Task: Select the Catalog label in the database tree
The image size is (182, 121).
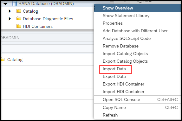Action: [x=30, y=11]
